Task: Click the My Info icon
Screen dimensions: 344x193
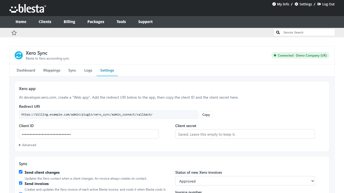Action: tap(274, 4)
